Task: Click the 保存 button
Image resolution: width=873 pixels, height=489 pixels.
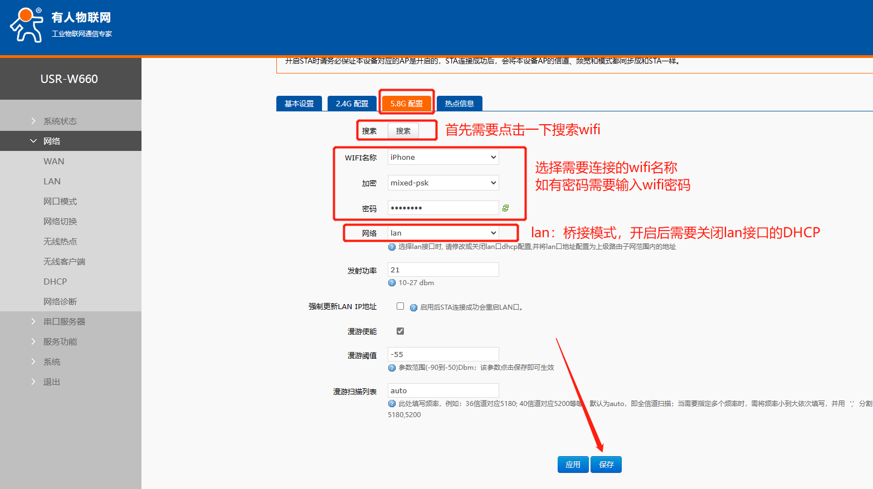Action: 606,464
